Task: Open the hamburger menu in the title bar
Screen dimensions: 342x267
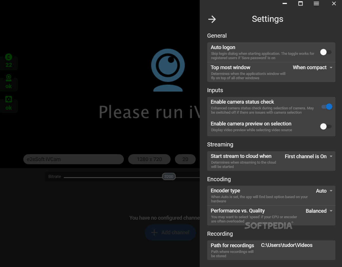Action: [x=316, y=3]
